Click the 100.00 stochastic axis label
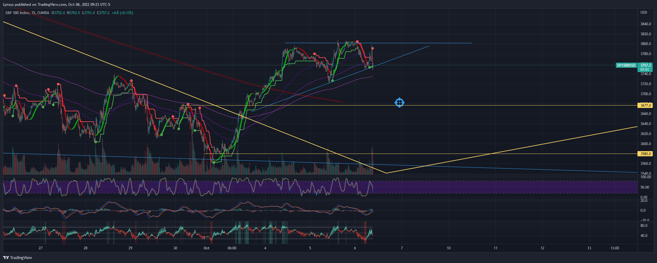The height and width of the screenshot is (263, 657). click(x=646, y=177)
